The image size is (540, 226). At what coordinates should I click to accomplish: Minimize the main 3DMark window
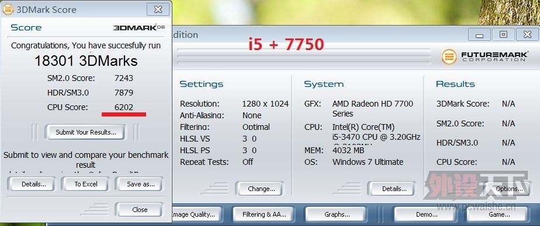[479, 34]
